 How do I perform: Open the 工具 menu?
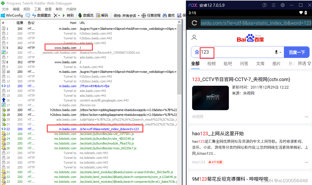[38, 9]
